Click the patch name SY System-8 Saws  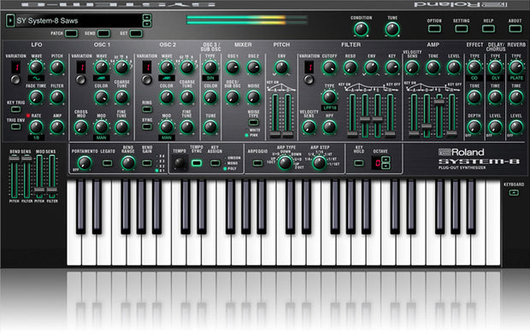click(x=47, y=21)
